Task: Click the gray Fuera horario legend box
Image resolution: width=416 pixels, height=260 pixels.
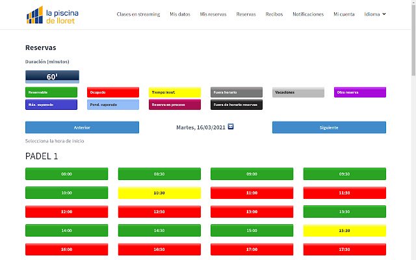Action: pos(237,92)
